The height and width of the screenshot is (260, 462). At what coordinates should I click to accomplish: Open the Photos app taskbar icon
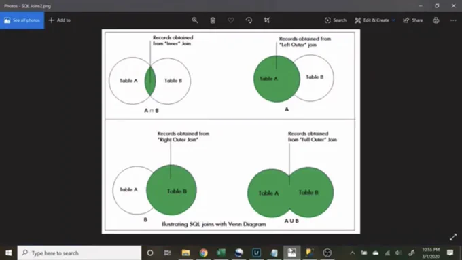coord(291,253)
